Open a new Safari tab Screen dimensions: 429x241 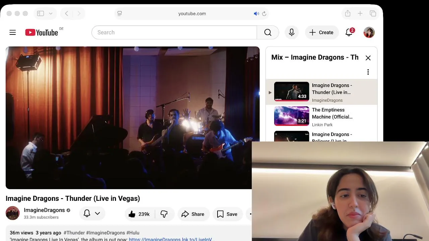click(x=360, y=13)
